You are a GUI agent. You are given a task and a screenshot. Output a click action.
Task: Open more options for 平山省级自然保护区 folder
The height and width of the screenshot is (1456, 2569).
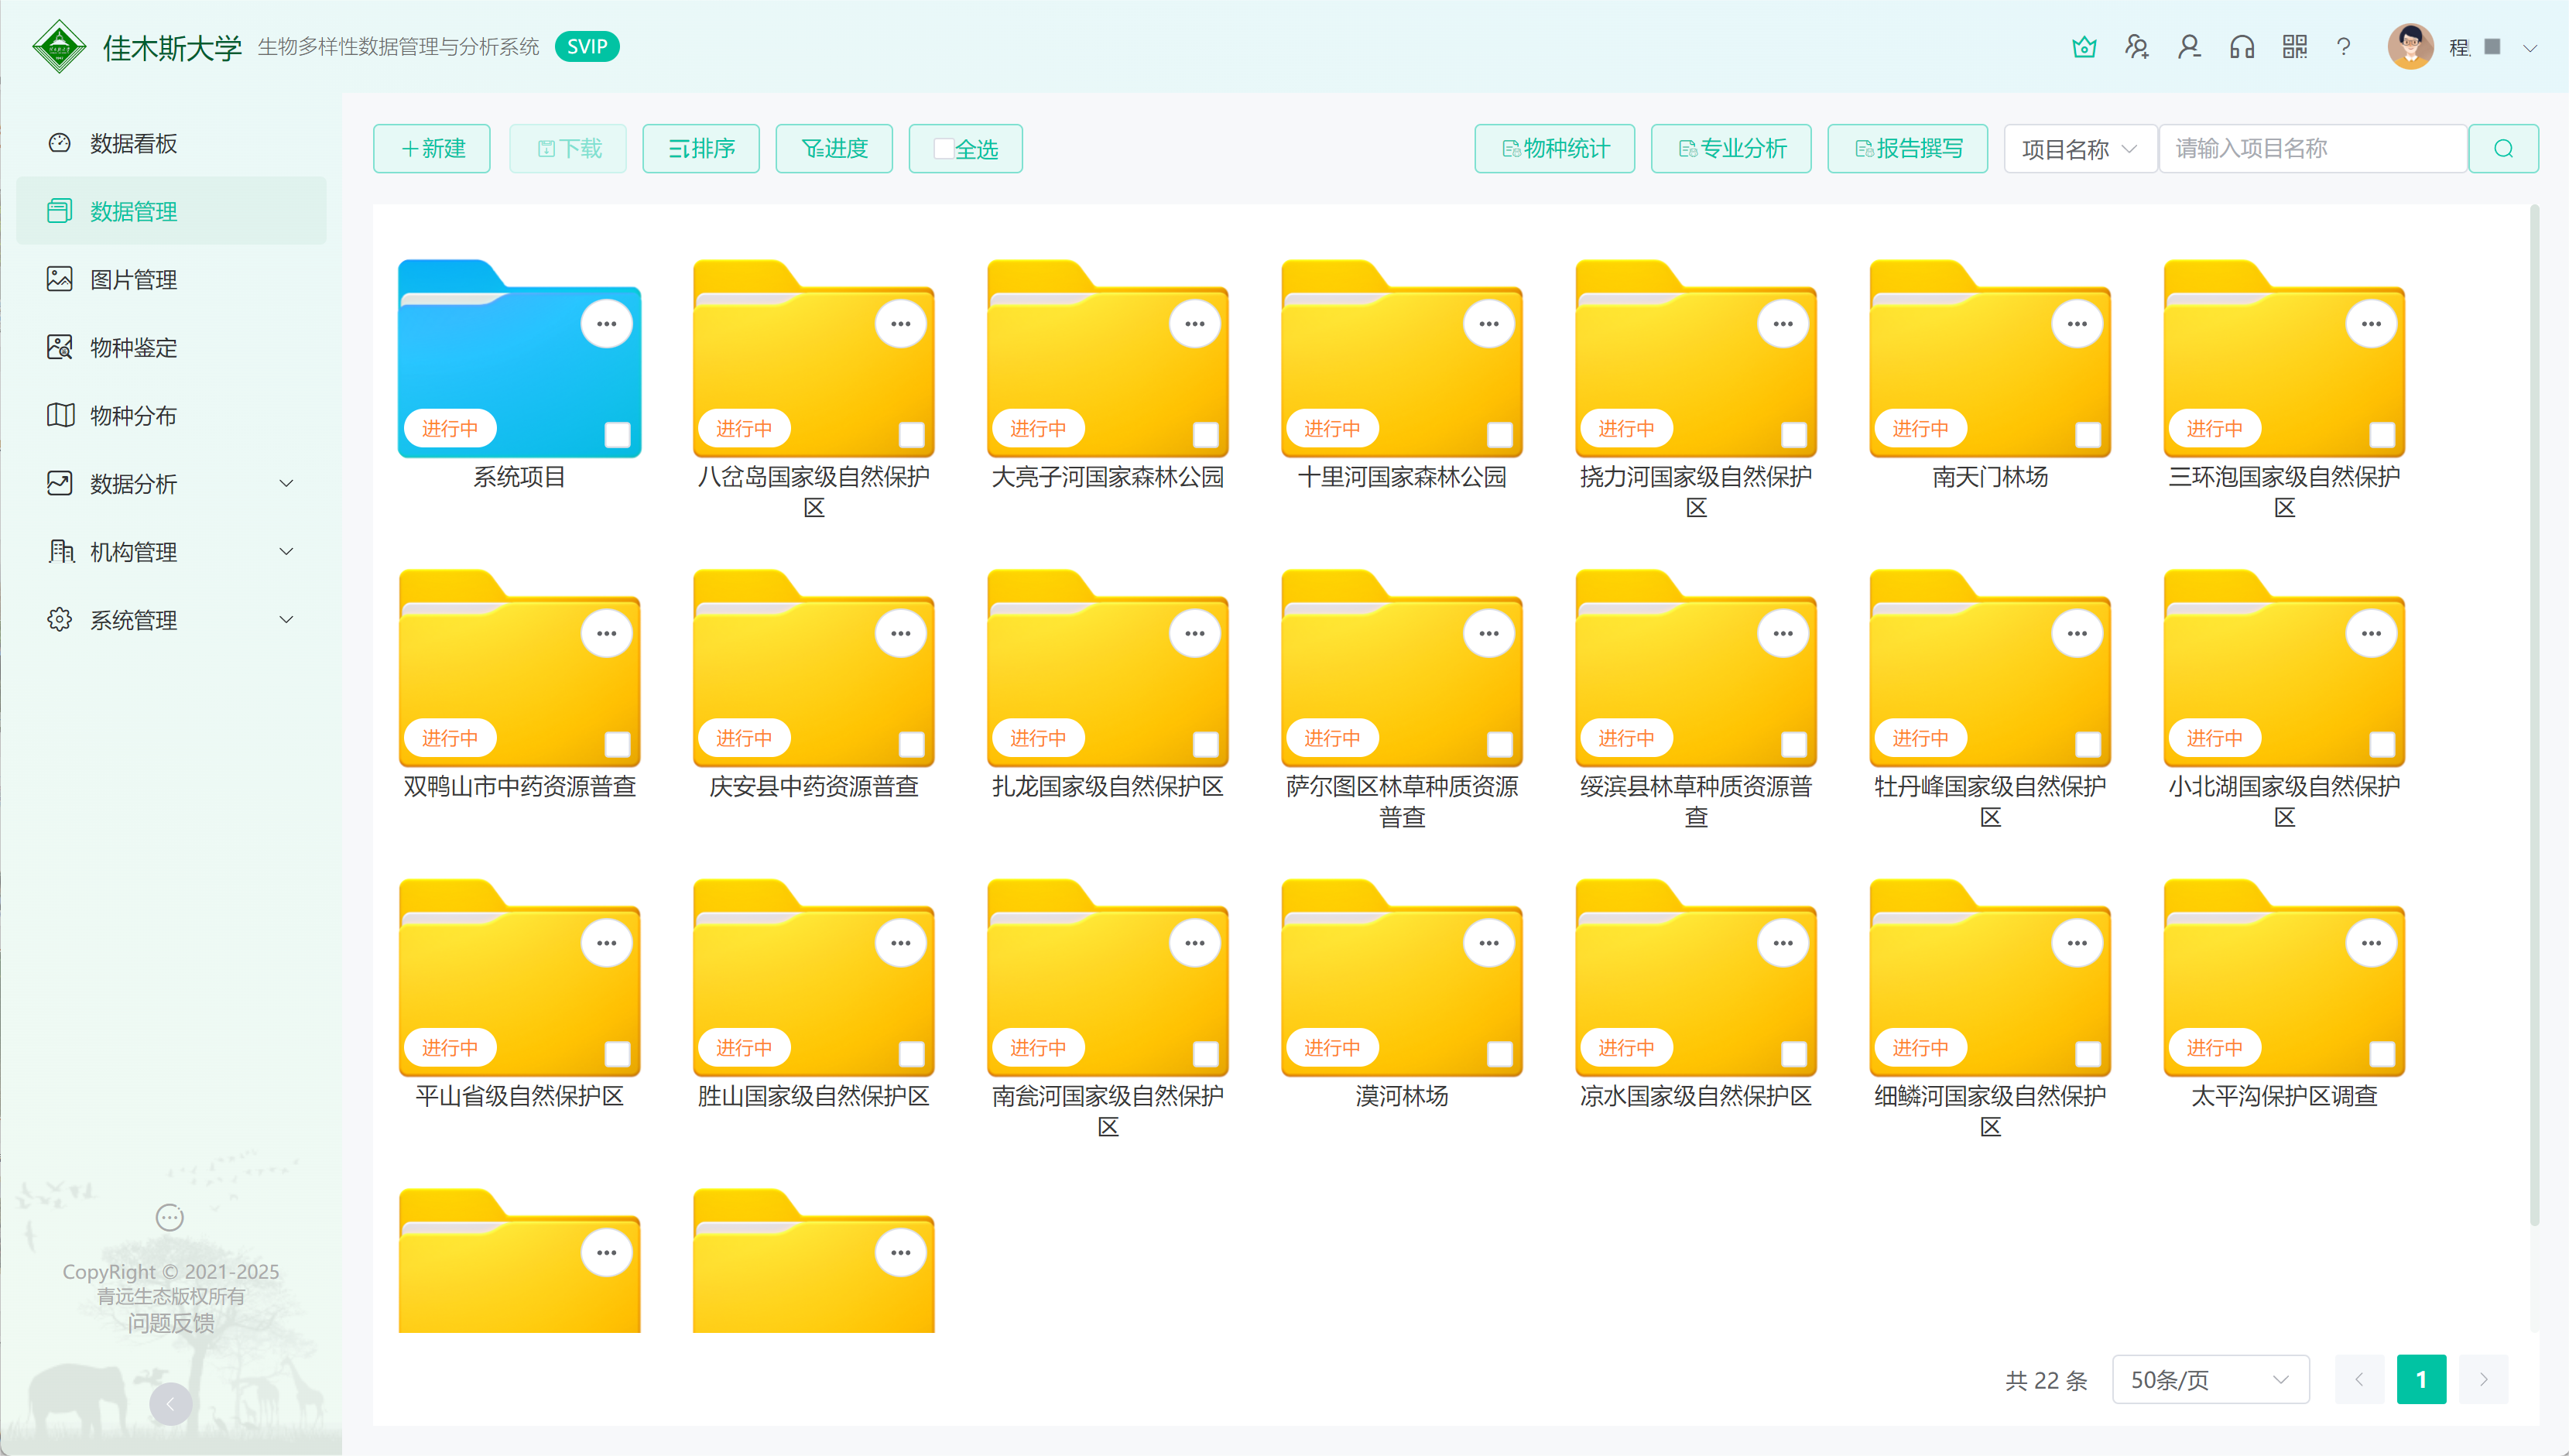point(607,943)
